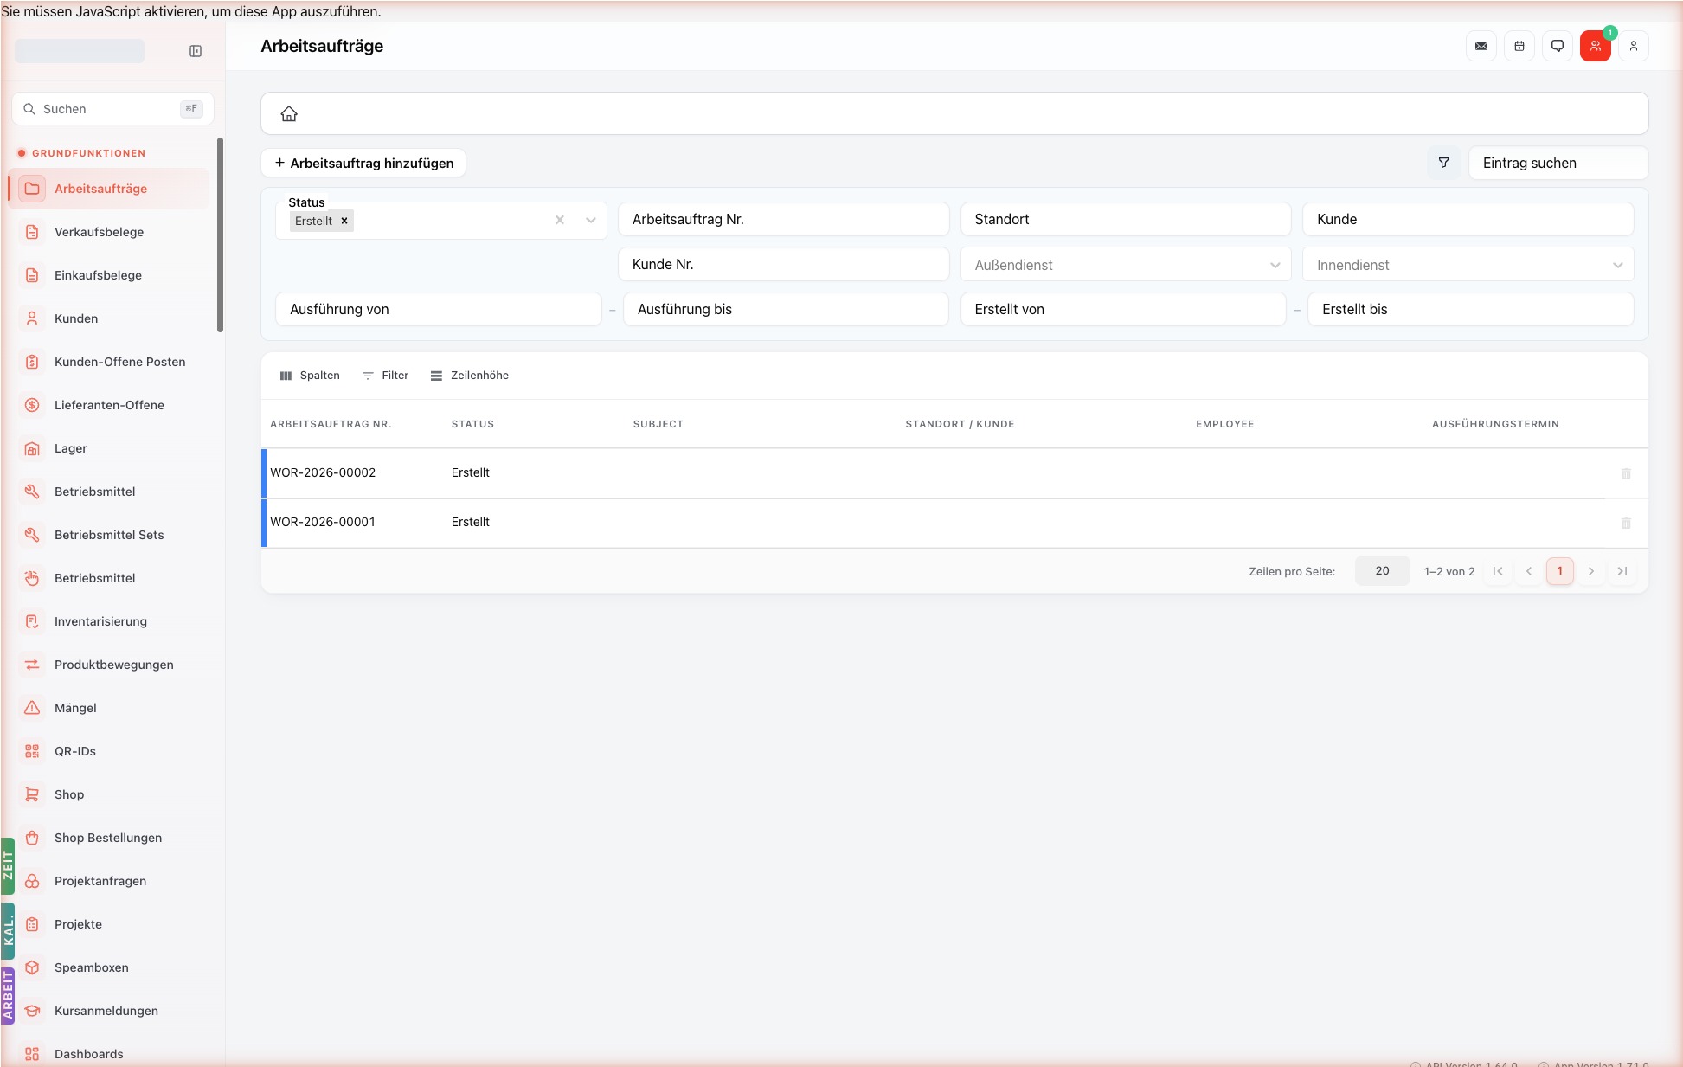Expand the Status dropdown arrow
Image resolution: width=1683 pixels, height=1067 pixels.
click(x=591, y=220)
